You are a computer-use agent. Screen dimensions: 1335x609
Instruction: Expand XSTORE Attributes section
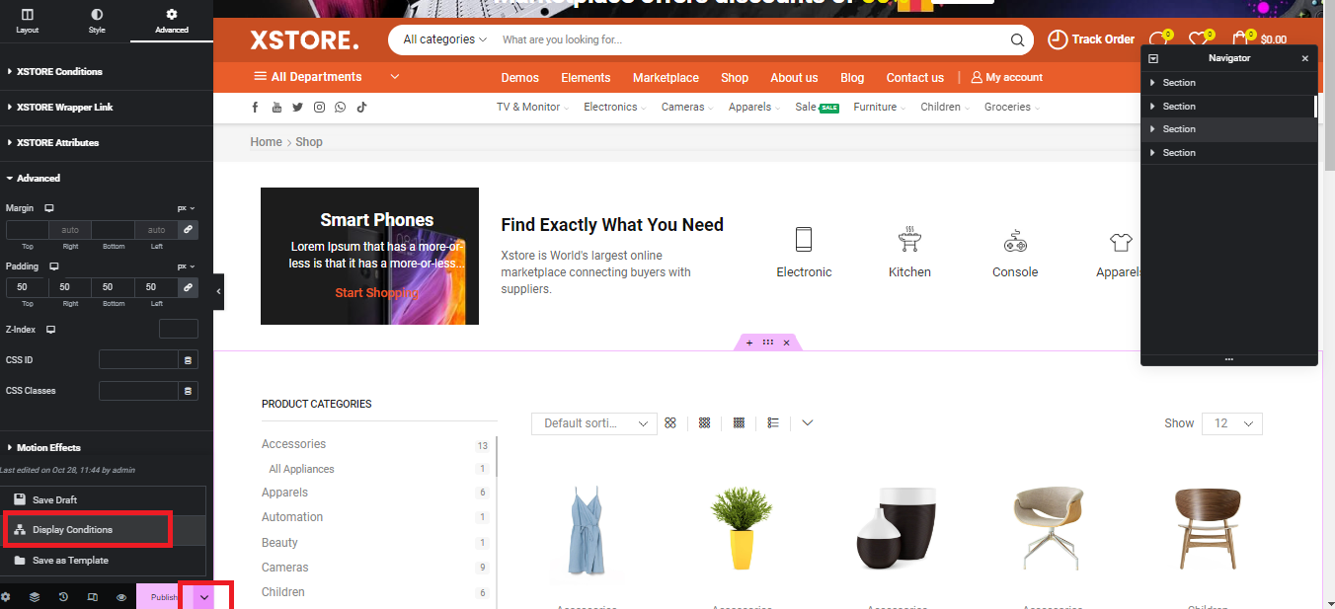click(x=107, y=142)
